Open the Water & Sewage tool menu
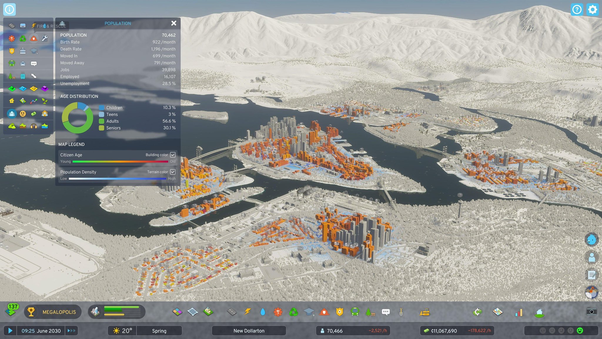Image resolution: width=602 pixels, height=339 pixels. [x=263, y=312]
